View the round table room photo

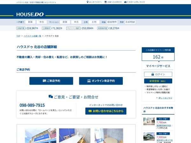(109, 136)
